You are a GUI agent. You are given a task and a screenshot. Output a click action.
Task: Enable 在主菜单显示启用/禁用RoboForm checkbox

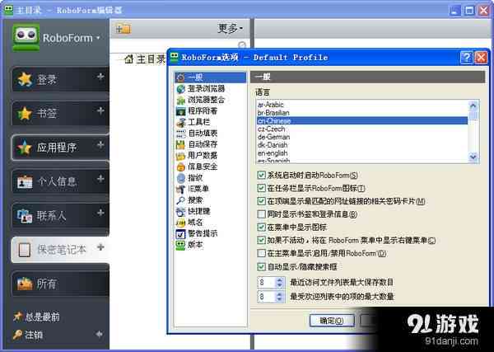point(261,253)
